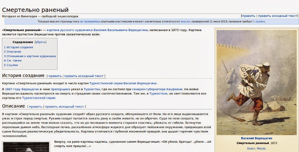
Task: Open the painting image of the wounded soldier
Action: 256,83
